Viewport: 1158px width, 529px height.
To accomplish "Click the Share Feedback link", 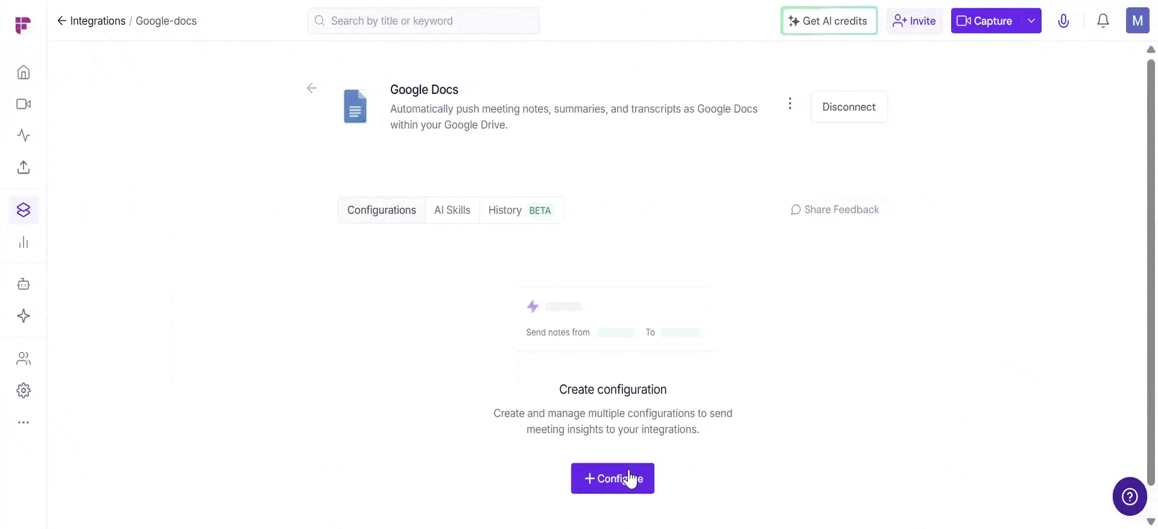I will 835,210.
